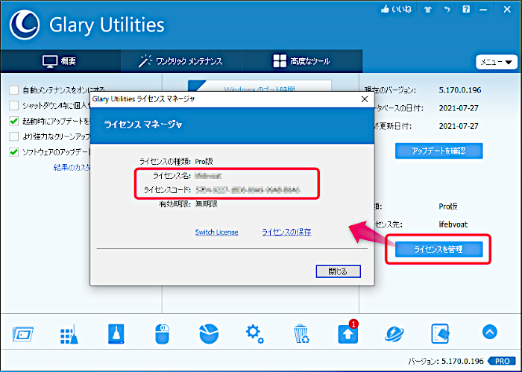Click the 有効期限: 無期限 text in dialog
The image size is (522, 372).
point(188,204)
